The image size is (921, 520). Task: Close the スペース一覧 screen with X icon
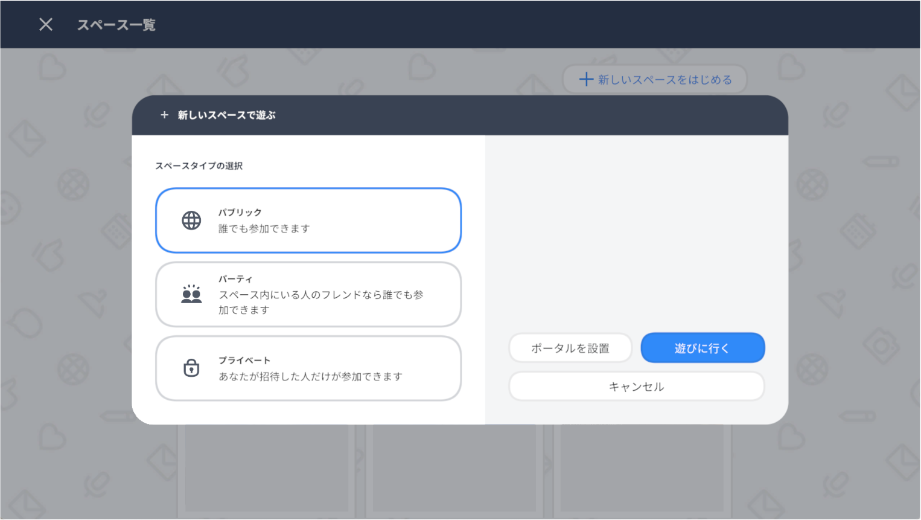[x=46, y=24]
